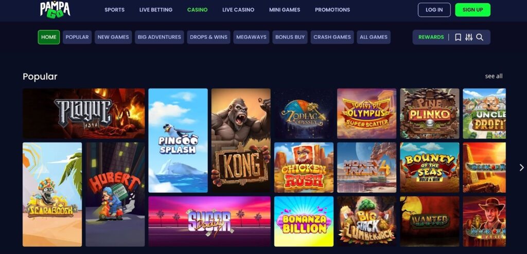Launch the Kong game tile
The width and height of the screenshot is (527, 254).
[x=241, y=140]
